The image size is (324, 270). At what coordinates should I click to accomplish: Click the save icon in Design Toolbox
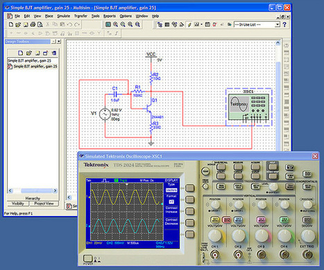37,53
